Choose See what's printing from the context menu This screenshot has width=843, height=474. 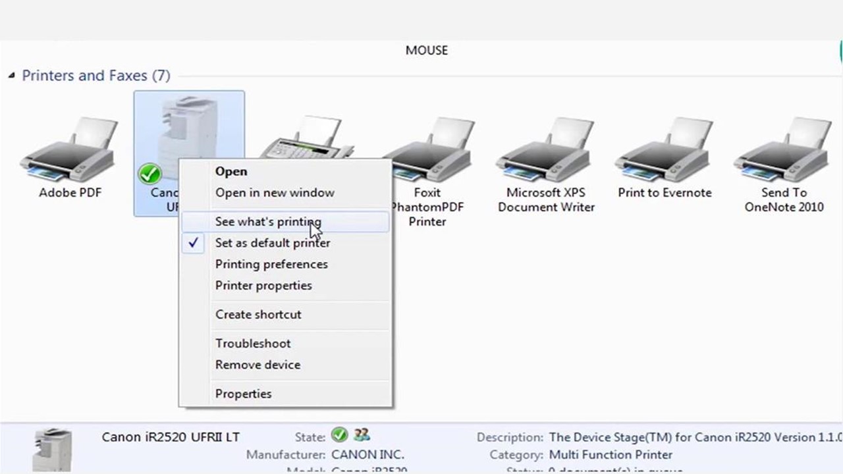[x=268, y=222]
